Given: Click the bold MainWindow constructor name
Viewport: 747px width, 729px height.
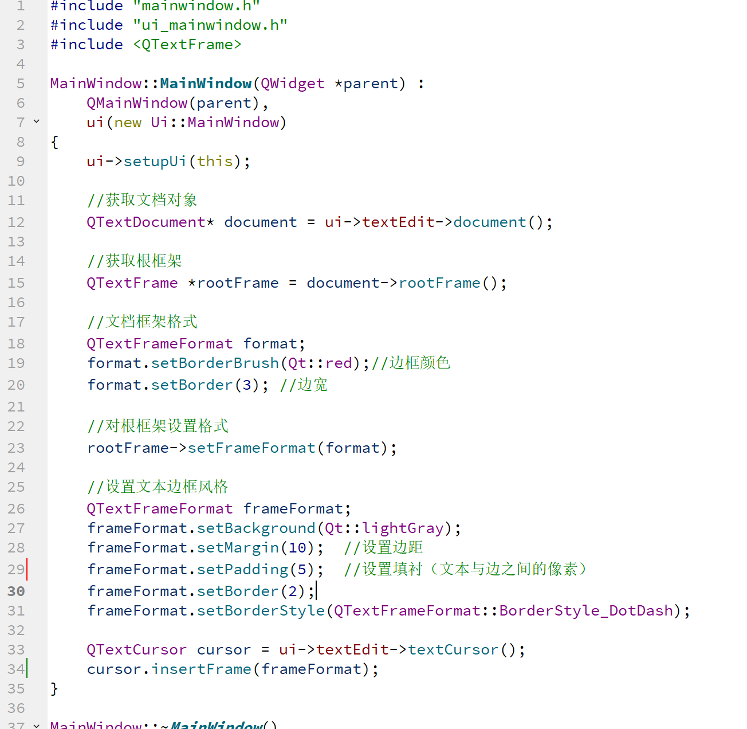Looking at the screenshot, I should tap(206, 84).
